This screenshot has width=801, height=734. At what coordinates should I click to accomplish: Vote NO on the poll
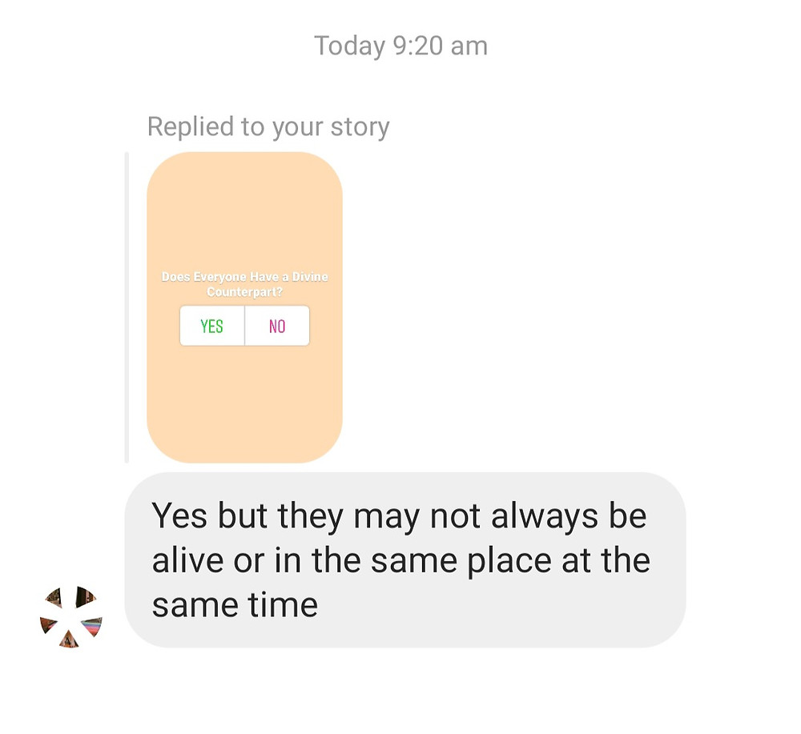pos(277,326)
